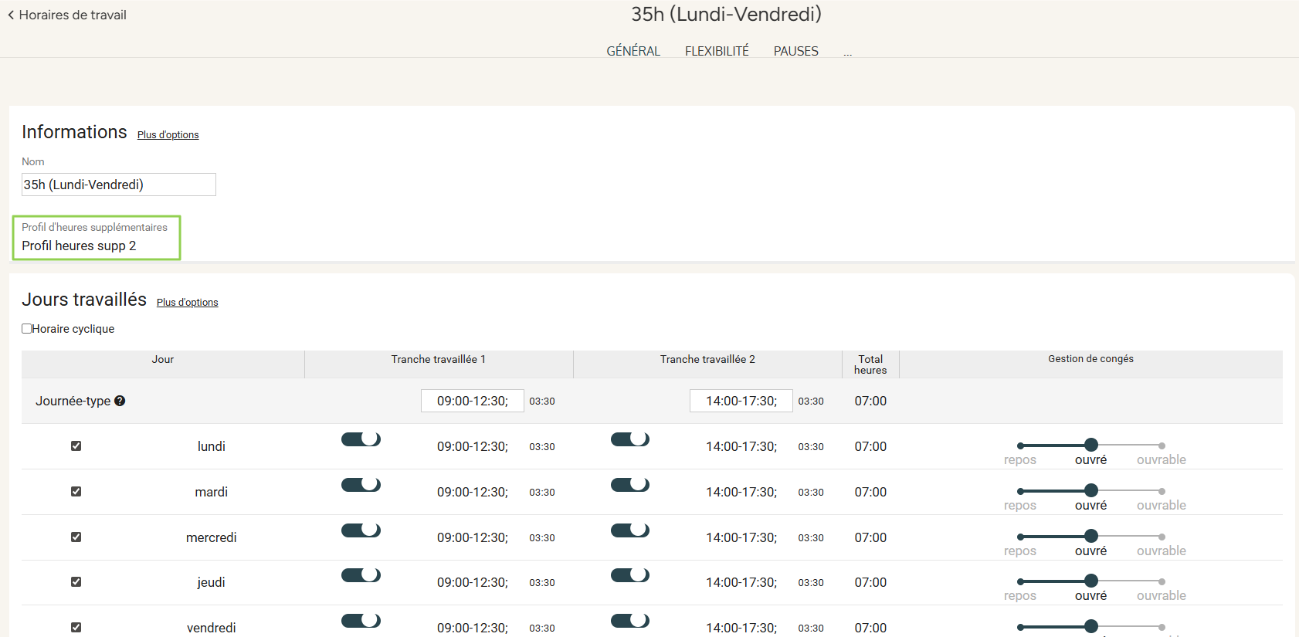Screen dimensions: 1299x637
Task: Click the Nom input field
Action: 118,185
